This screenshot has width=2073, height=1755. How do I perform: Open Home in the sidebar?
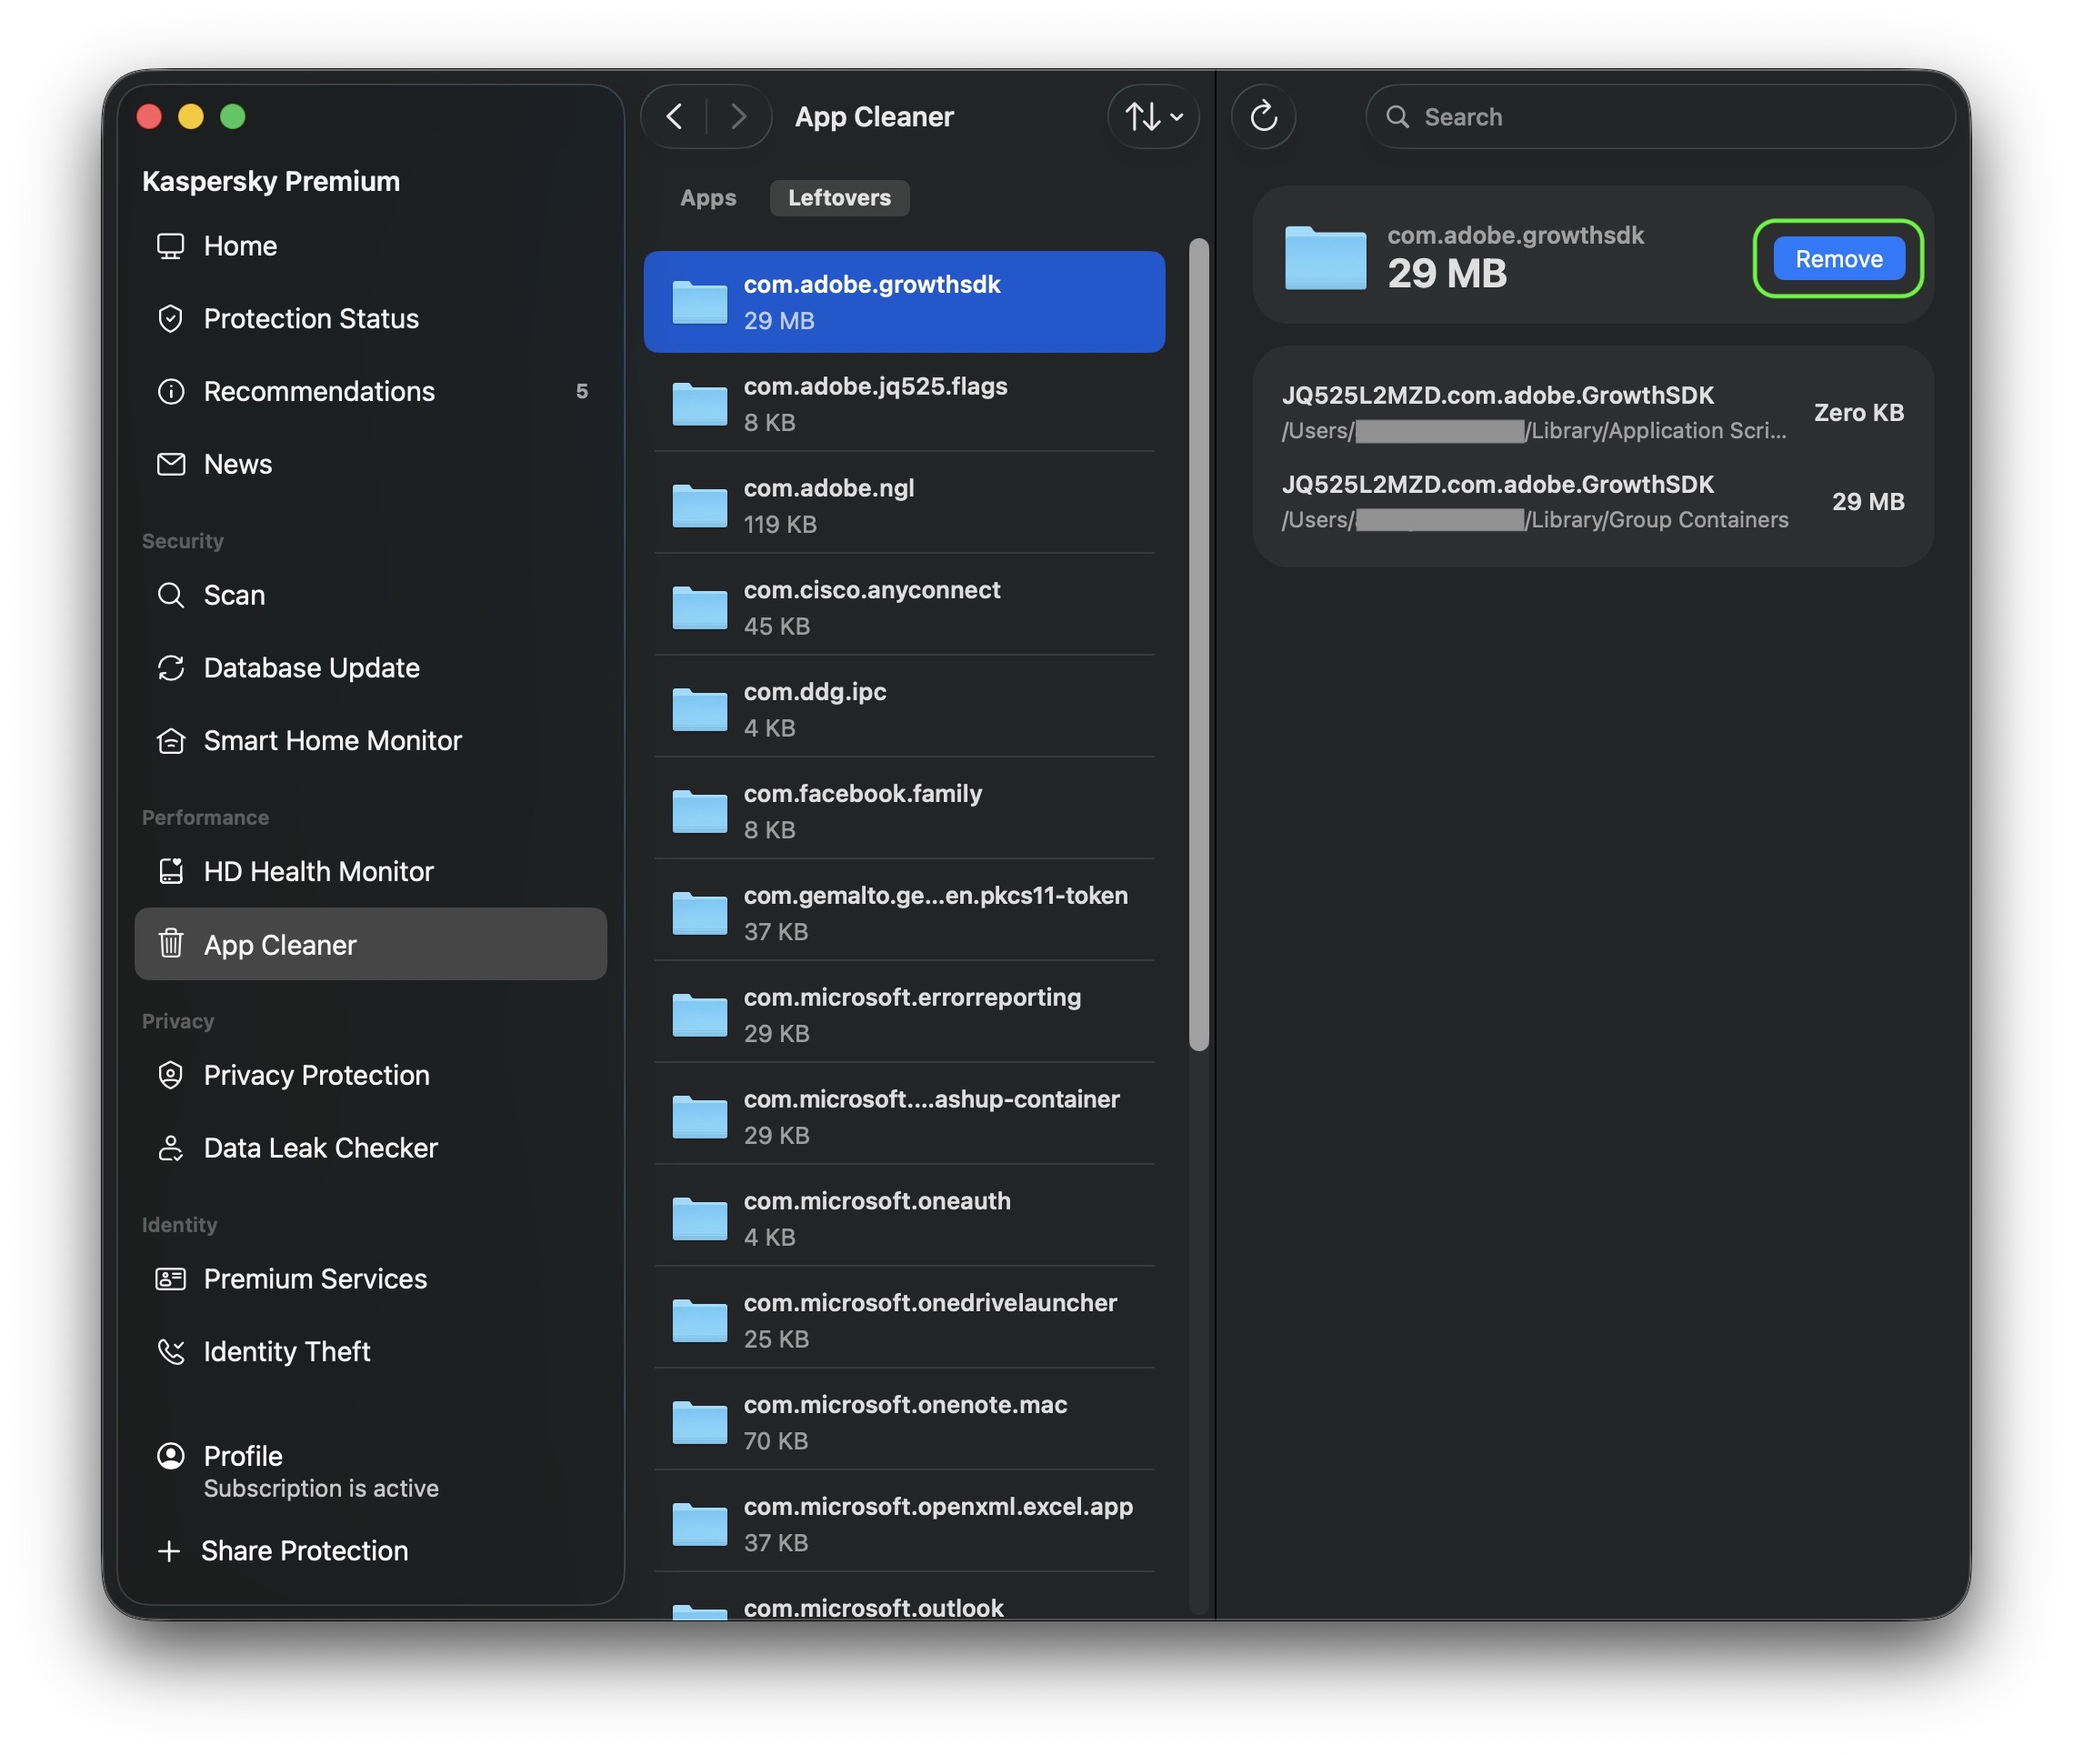click(x=370, y=246)
